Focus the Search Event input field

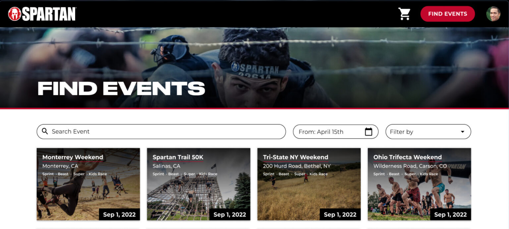click(161, 131)
